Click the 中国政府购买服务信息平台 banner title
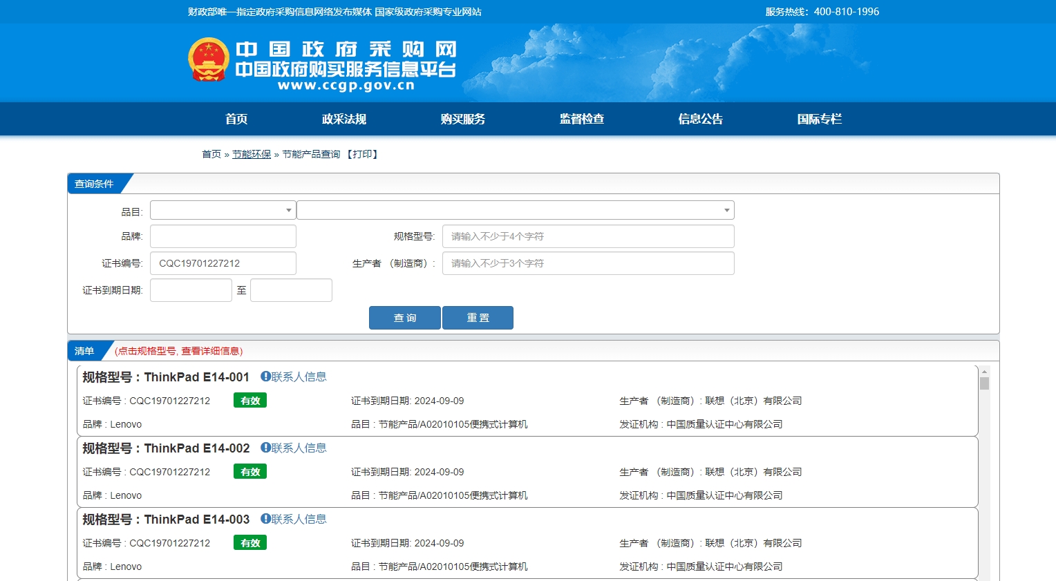 346,69
